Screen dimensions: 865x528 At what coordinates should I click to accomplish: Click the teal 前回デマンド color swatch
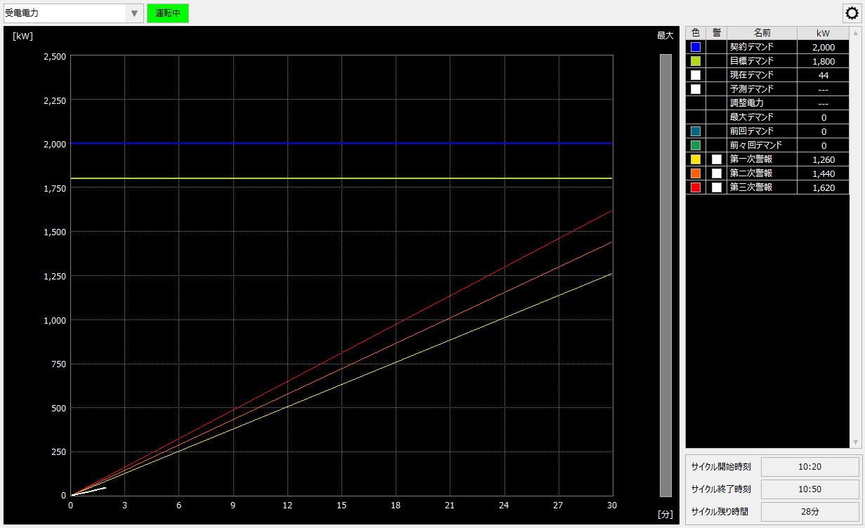point(696,131)
